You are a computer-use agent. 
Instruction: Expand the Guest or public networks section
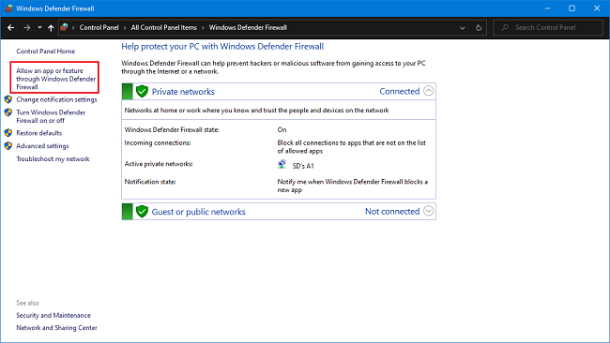tap(428, 211)
